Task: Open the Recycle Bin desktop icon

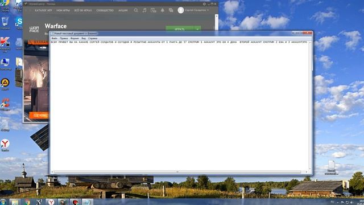Action: tap(5, 23)
